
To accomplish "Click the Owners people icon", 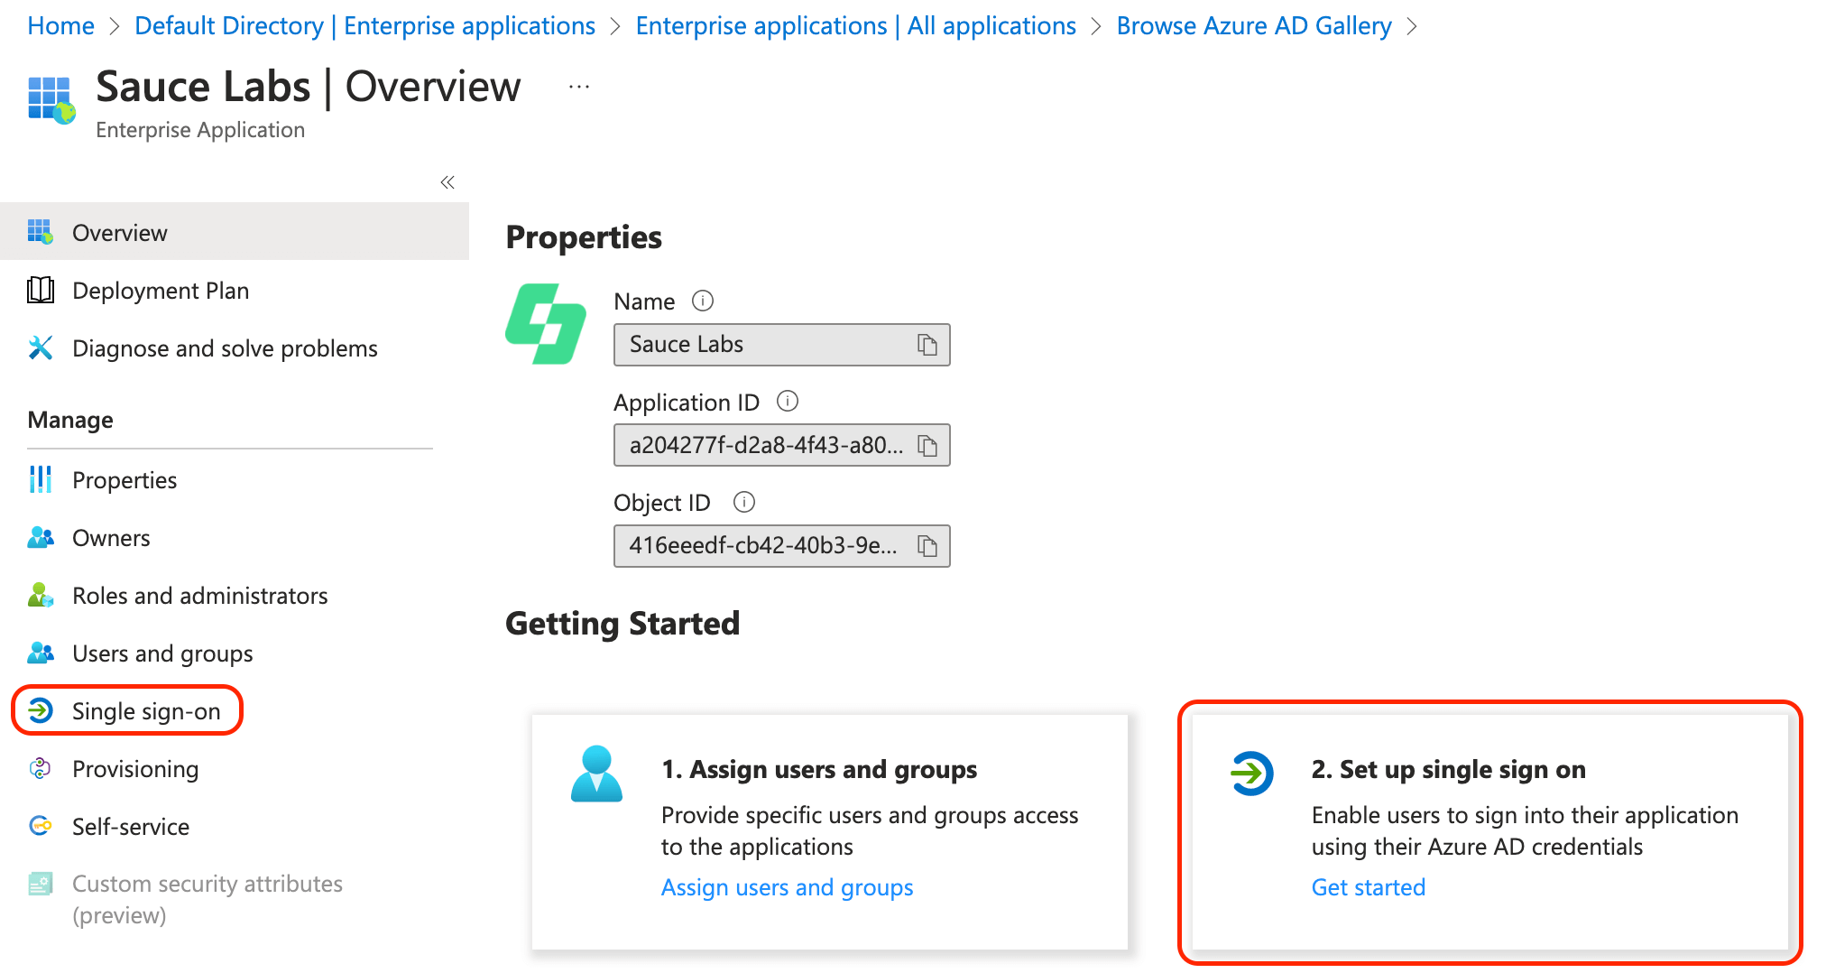I will 41,537.
